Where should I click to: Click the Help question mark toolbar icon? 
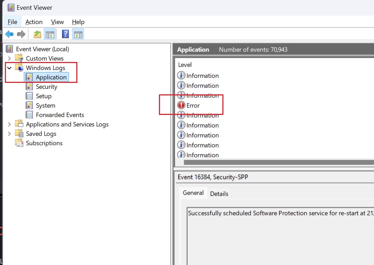66,34
